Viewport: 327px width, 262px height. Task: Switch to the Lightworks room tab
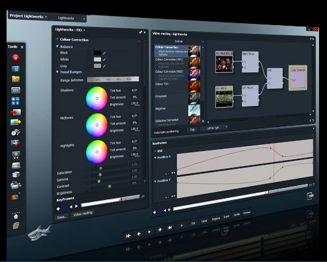point(66,18)
